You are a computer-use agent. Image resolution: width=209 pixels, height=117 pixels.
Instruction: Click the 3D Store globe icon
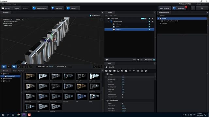pos(174,8)
